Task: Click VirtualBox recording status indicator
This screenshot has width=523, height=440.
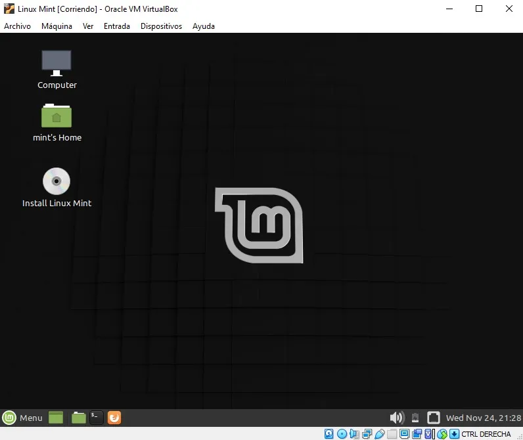Action: click(417, 433)
